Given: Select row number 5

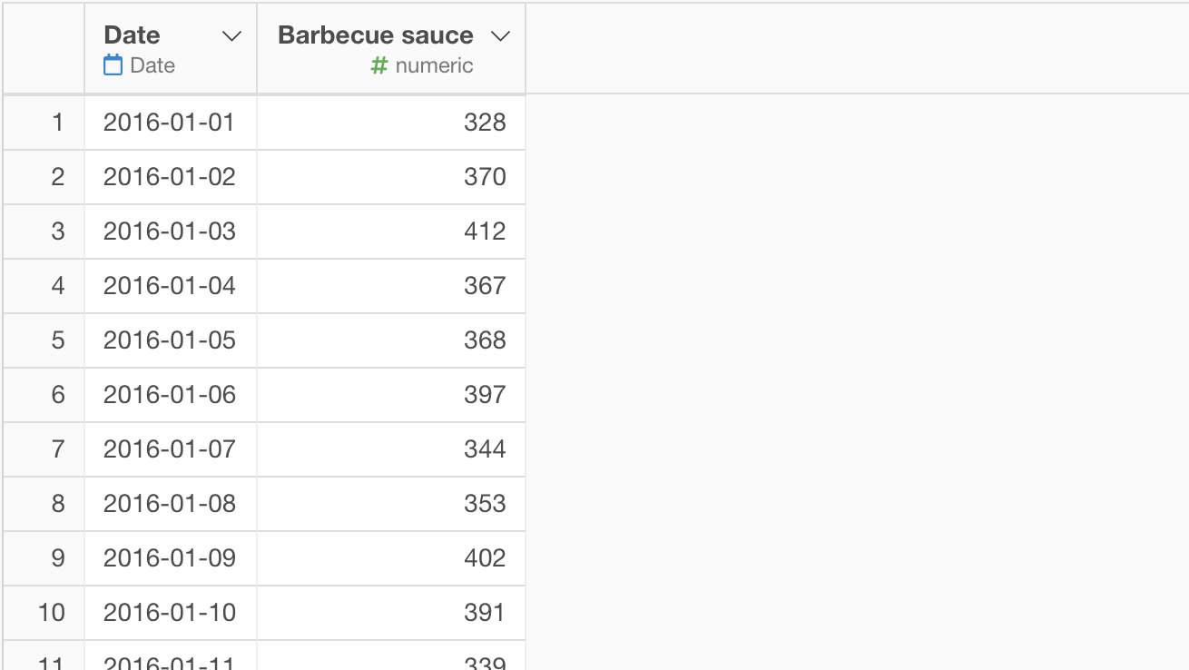Looking at the screenshot, I should pos(44,340).
